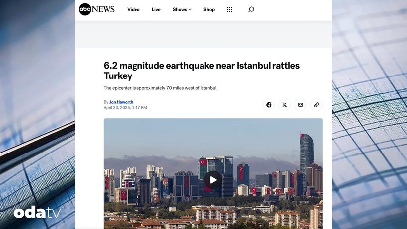407x229 pixels.
Task: Click the 6.2 magnitude earthquake headline
Action: [x=202, y=71]
